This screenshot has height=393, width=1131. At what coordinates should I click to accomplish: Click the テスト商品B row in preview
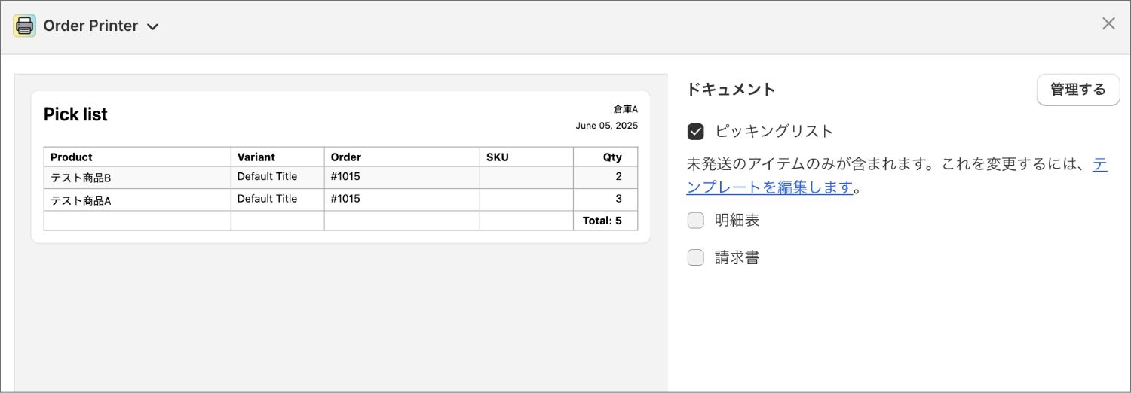341,178
